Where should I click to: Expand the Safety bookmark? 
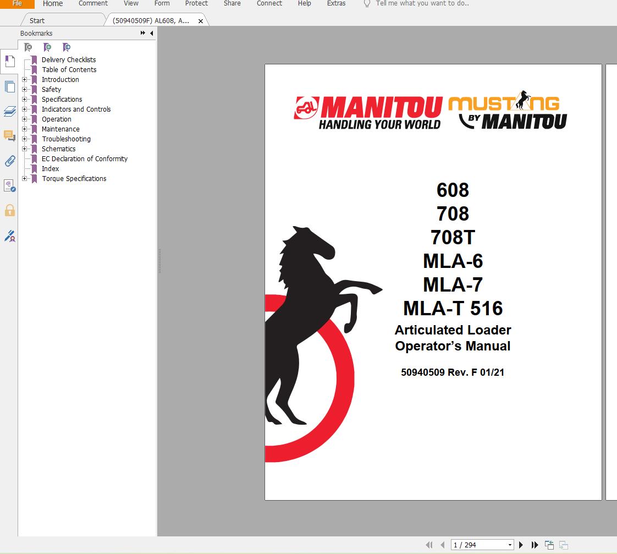pos(24,89)
